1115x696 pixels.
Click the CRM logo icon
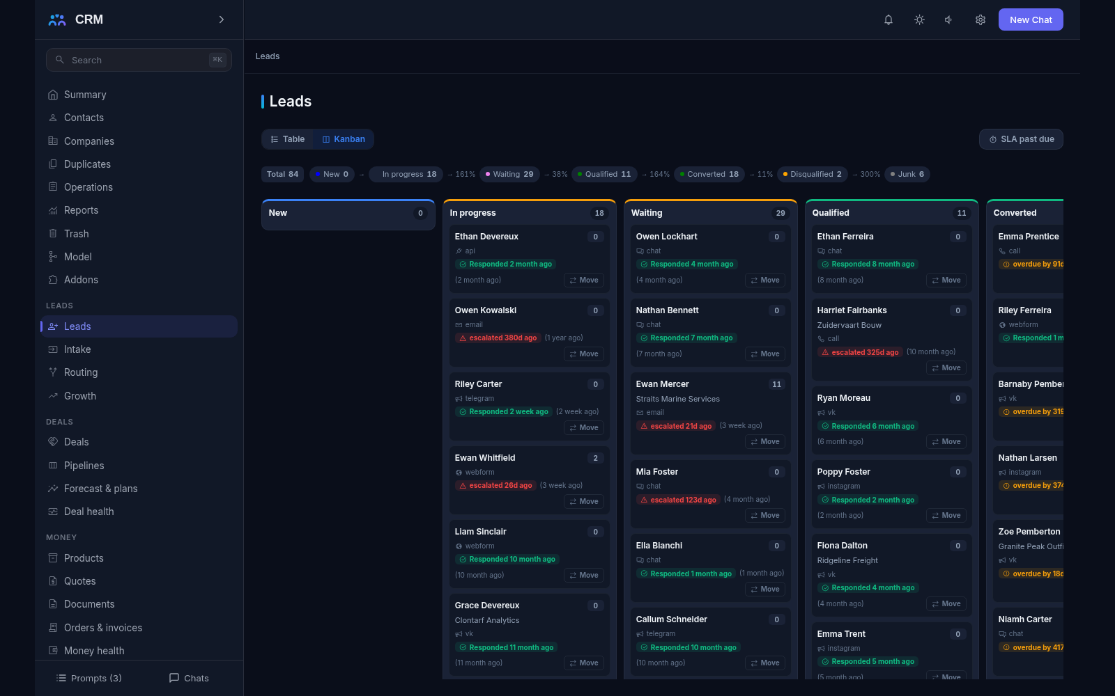(x=57, y=19)
